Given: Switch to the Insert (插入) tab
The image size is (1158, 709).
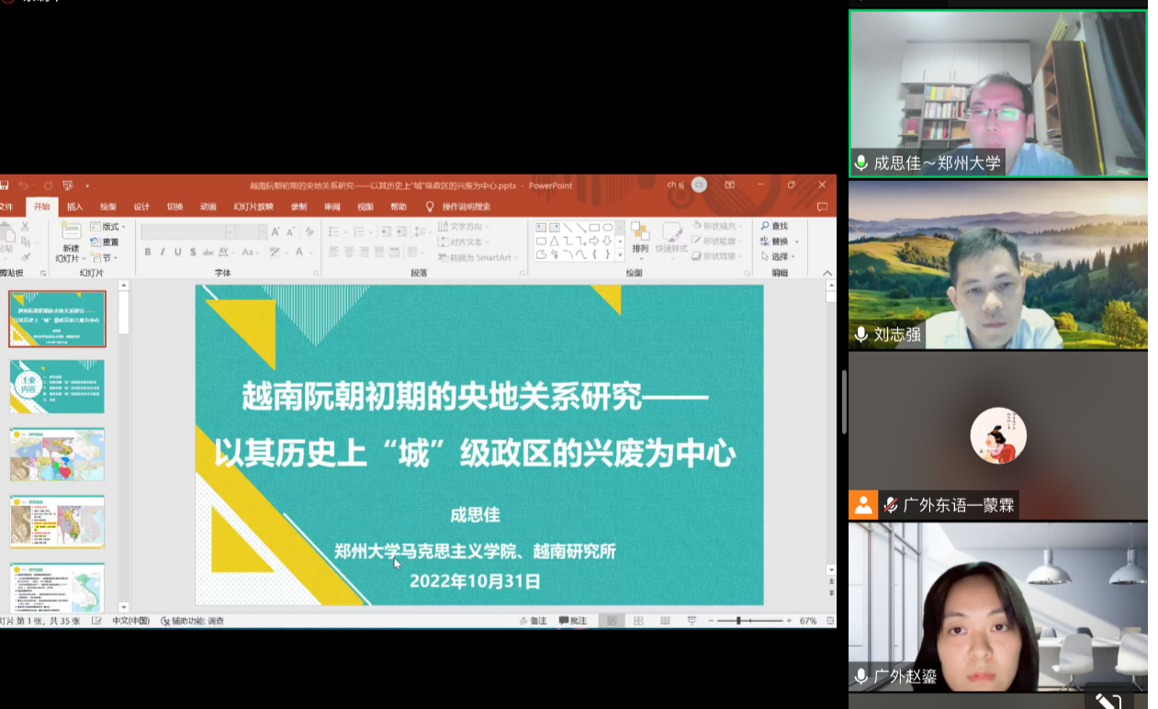Looking at the screenshot, I should click(74, 207).
